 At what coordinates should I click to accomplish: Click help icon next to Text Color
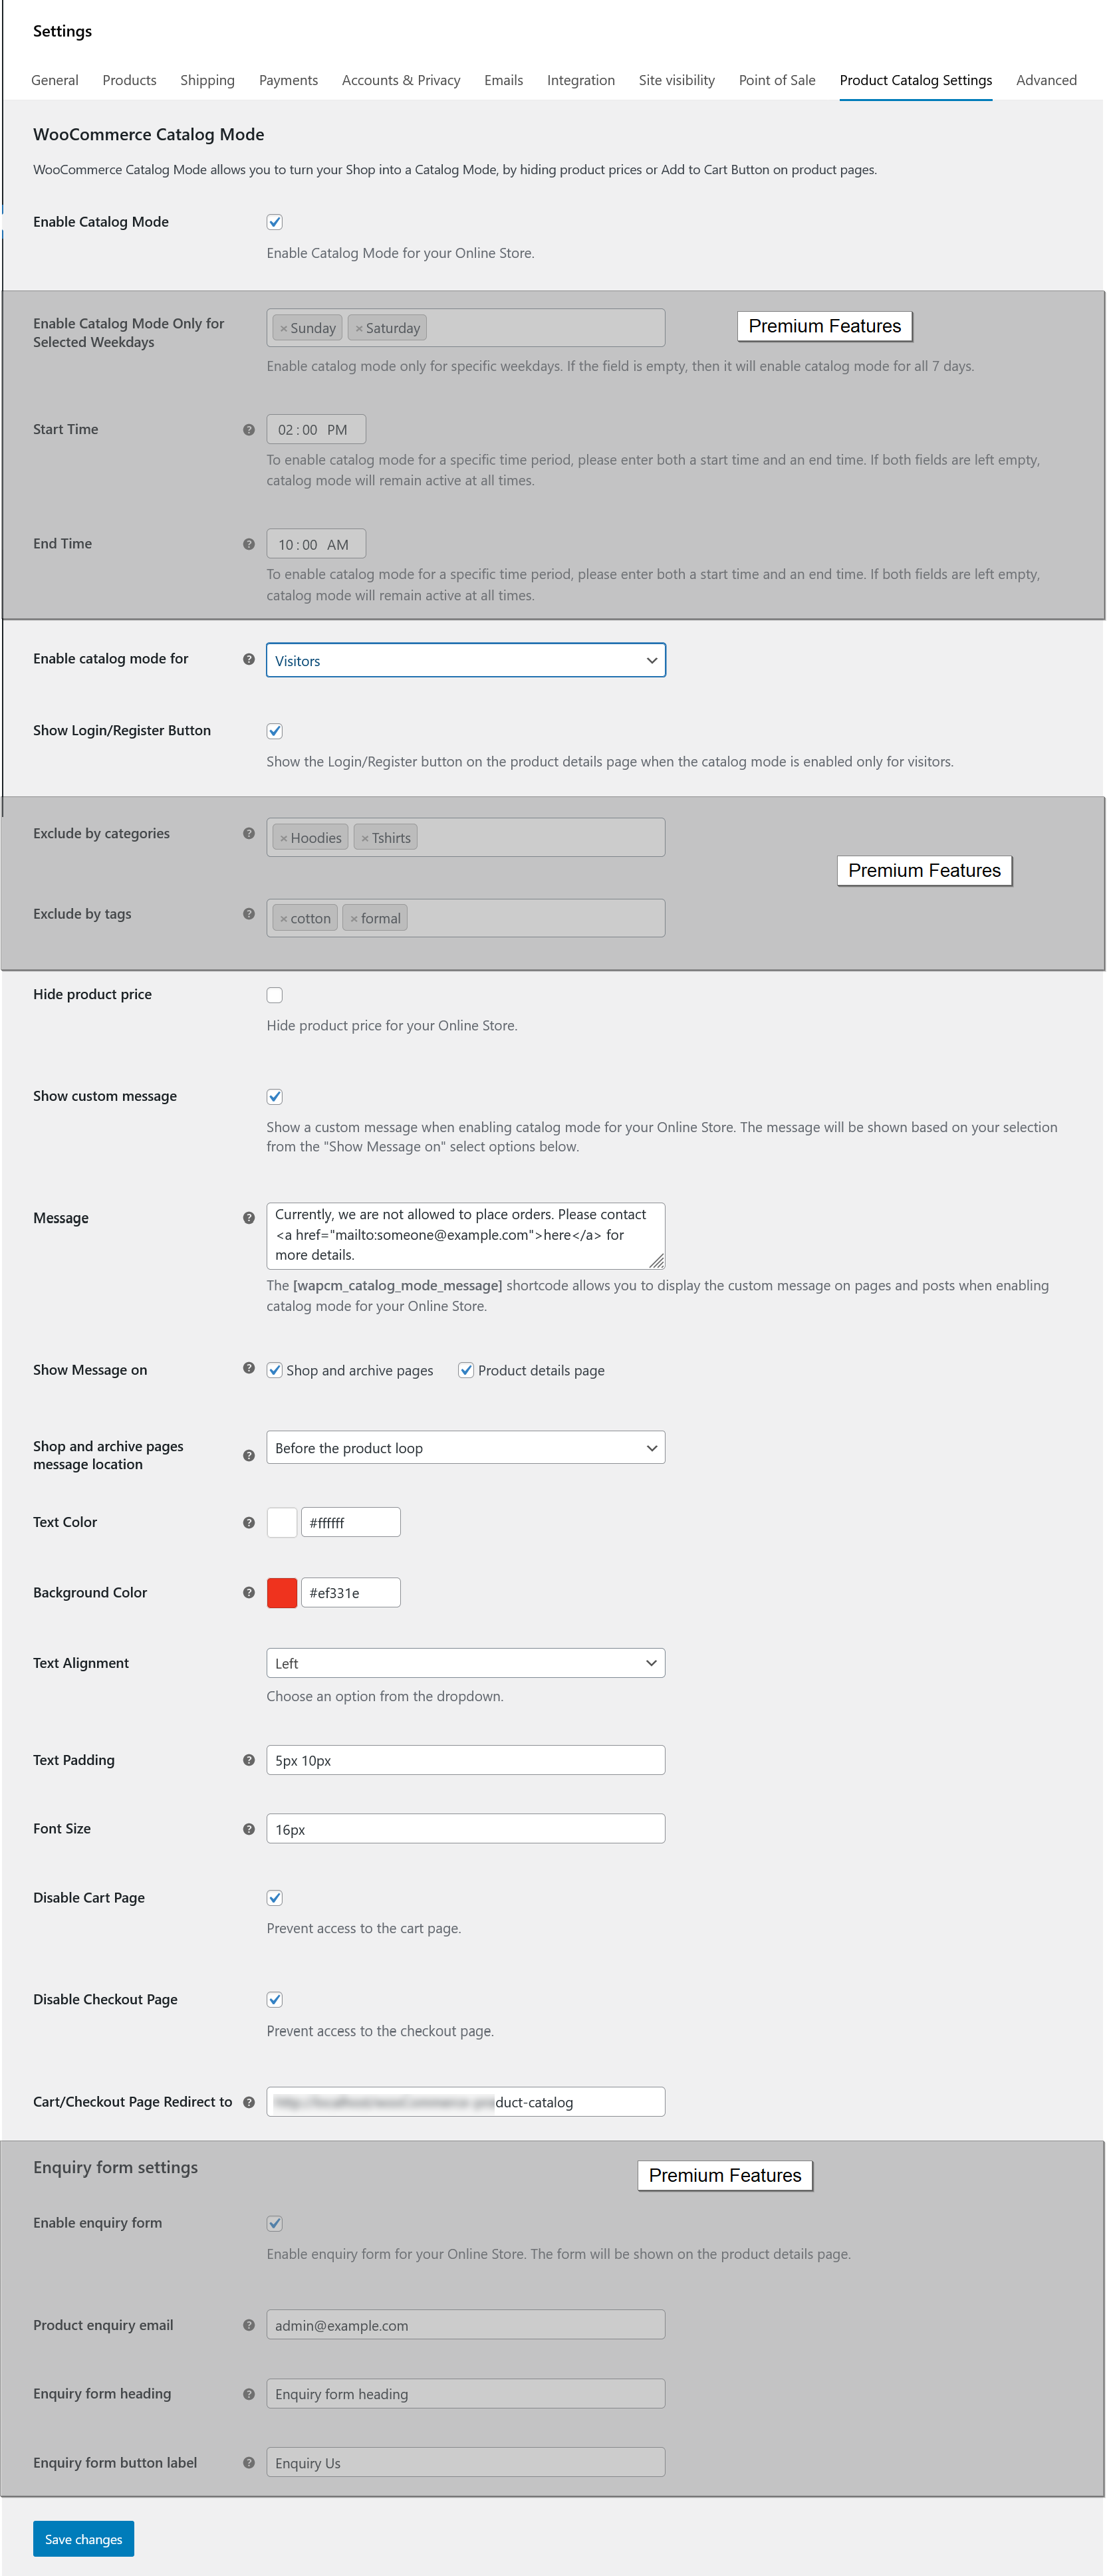point(249,1522)
